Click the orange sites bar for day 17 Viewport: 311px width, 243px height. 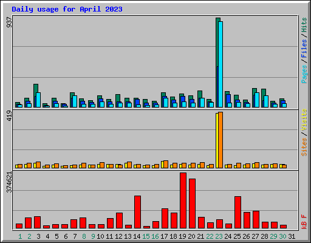tap(166, 164)
